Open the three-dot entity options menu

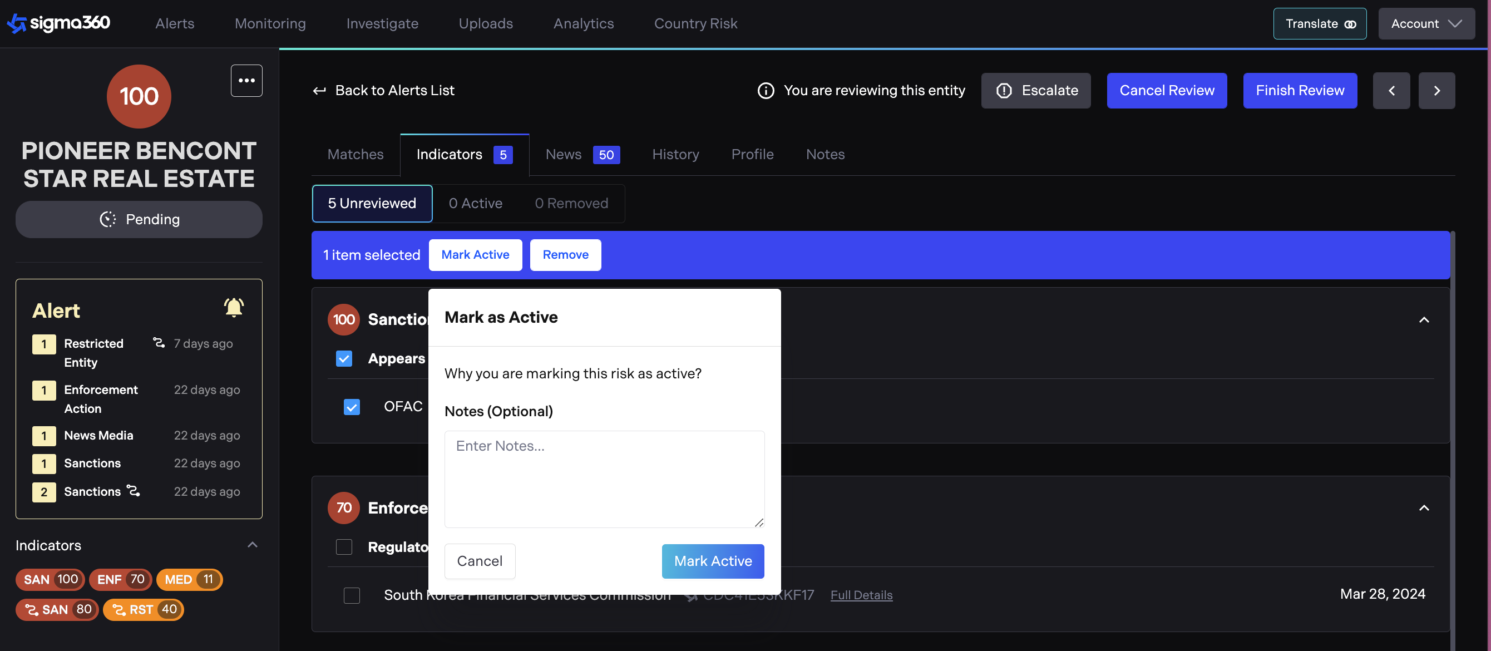tap(246, 81)
